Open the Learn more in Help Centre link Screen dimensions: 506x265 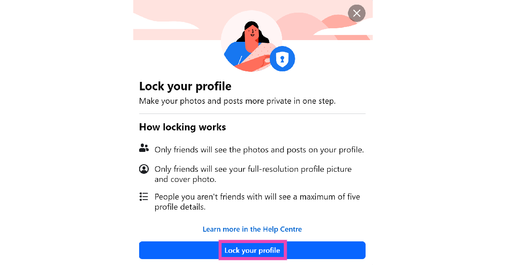coord(252,229)
